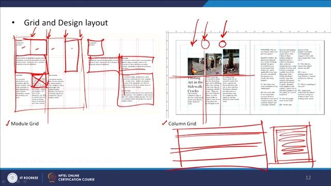Click 'NPTEL ONLINE CERTIFICATION COURSE' text
The width and height of the screenshot is (331, 186).
(x=77, y=178)
